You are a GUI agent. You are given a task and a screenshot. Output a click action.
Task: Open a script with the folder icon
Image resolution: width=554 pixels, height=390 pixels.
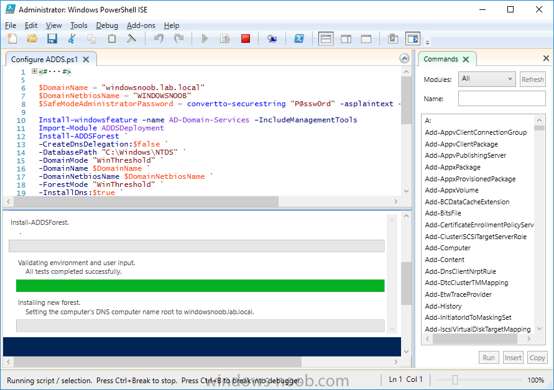pyautogui.click(x=32, y=39)
